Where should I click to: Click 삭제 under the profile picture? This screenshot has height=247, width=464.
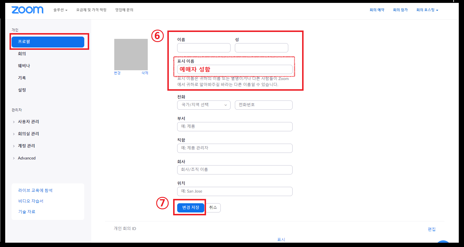[x=145, y=73]
